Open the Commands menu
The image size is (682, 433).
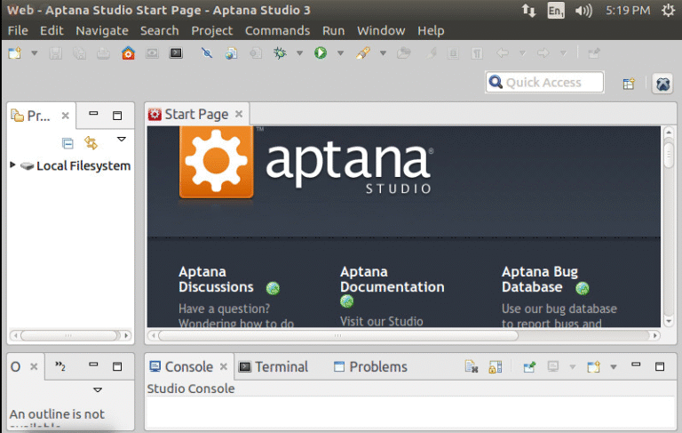pyautogui.click(x=277, y=30)
